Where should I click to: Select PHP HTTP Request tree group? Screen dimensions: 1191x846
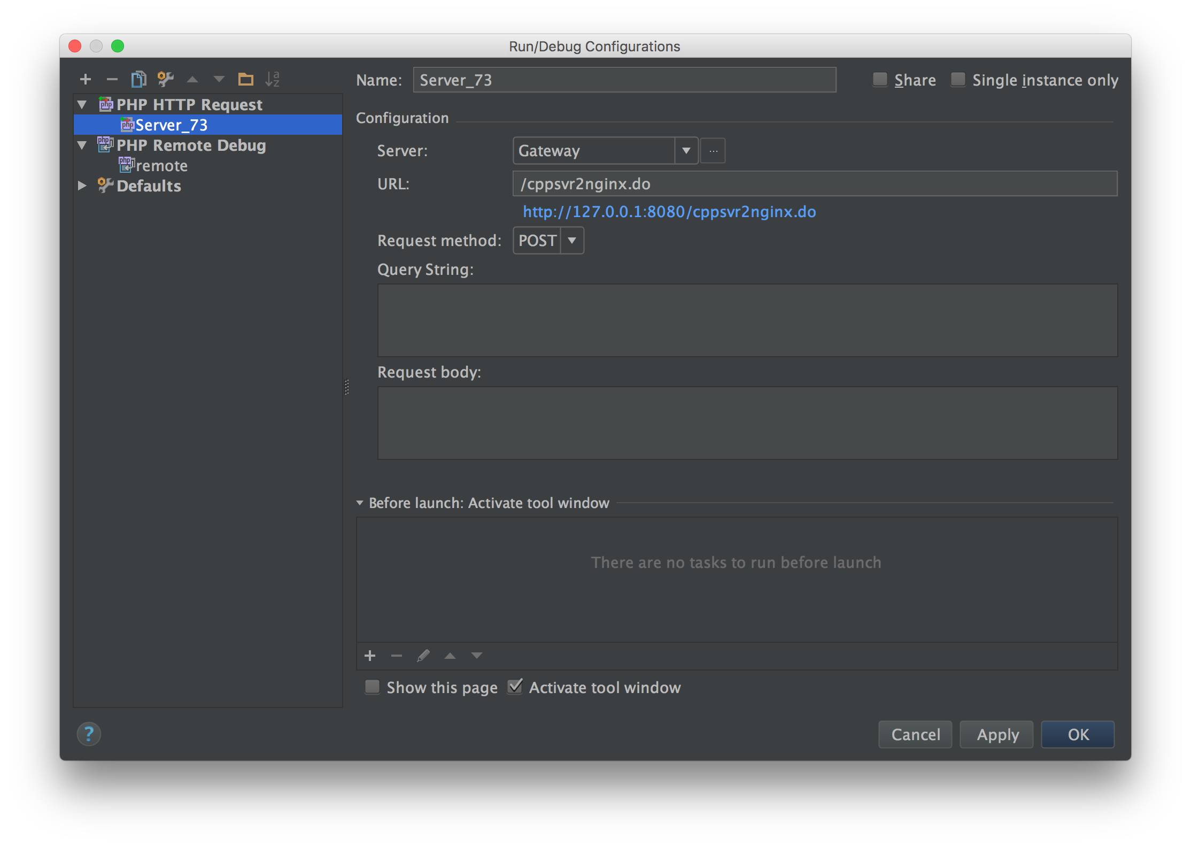coord(189,105)
